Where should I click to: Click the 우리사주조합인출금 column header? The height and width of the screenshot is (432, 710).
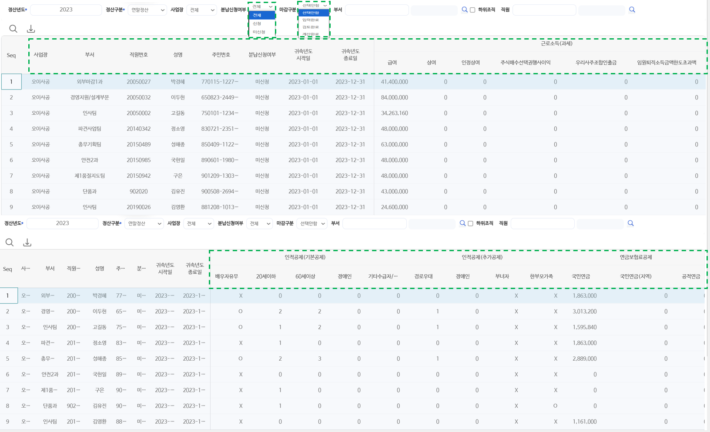596,63
